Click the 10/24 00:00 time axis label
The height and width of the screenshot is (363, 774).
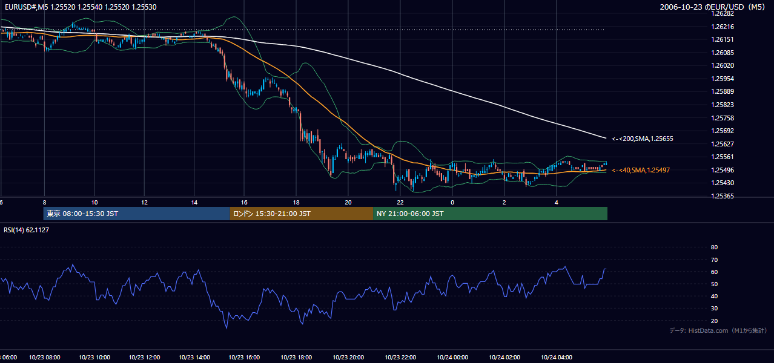click(x=452, y=358)
